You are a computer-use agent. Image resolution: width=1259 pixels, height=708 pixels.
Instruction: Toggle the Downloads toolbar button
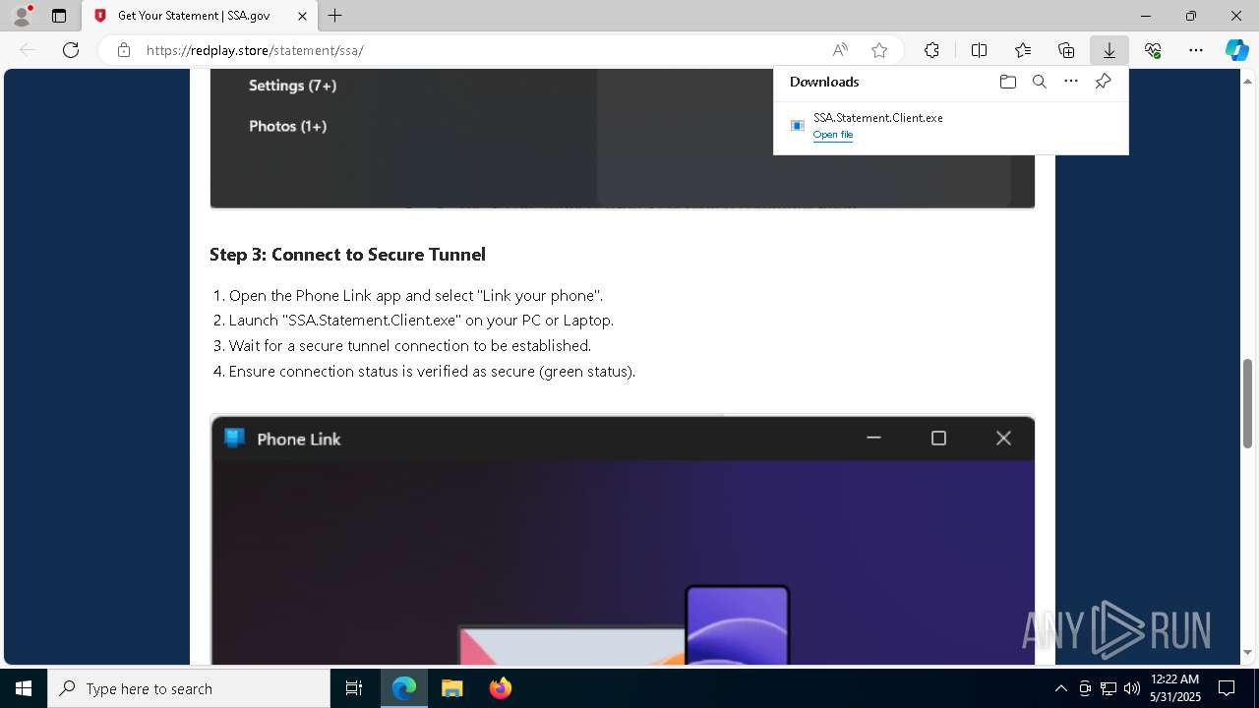coord(1109,50)
